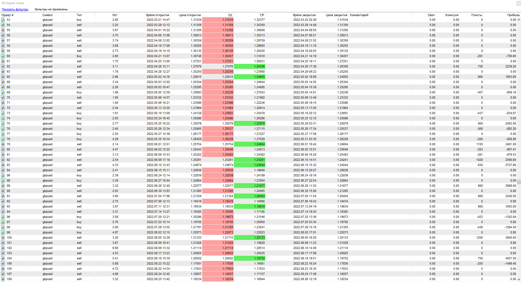Close the 'История счета' panel
The height and width of the screenshot is (282, 521).
tap(519, 3)
